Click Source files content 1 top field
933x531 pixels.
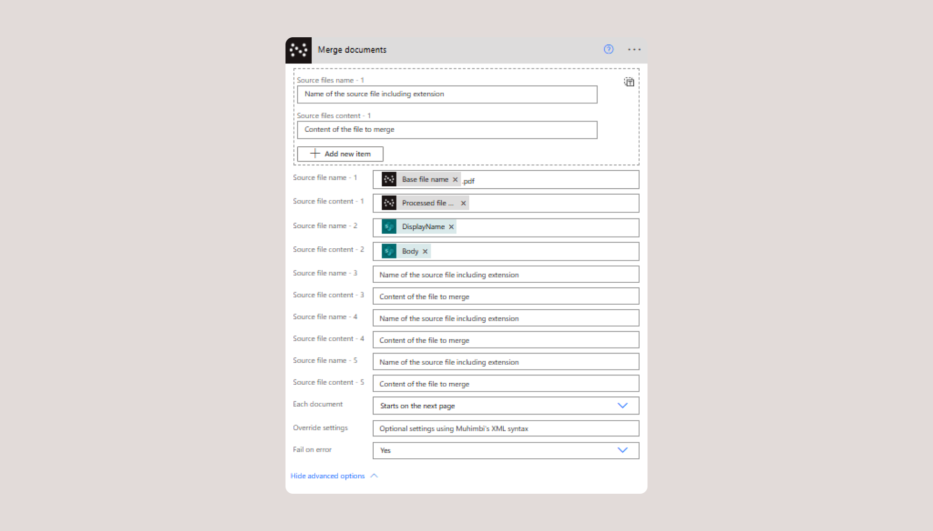pyautogui.click(x=447, y=130)
